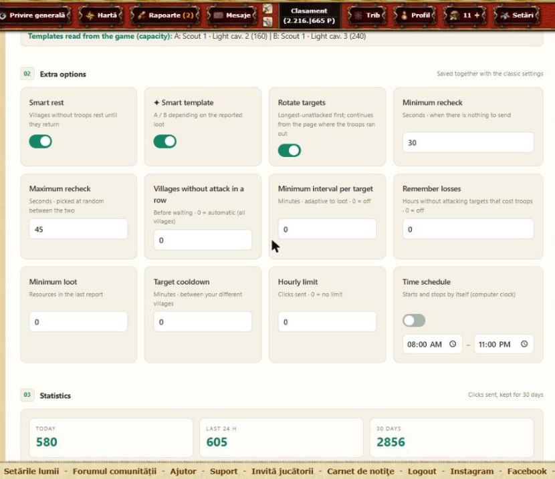The height and width of the screenshot is (479, 555).
Task: Open the Setări settings menu
Action: click(517, 15)
